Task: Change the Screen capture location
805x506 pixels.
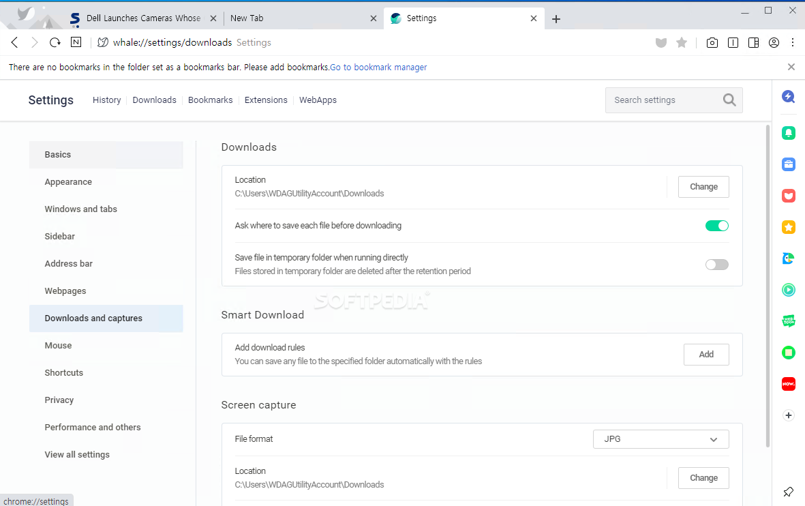Action: tap(703, 478)
